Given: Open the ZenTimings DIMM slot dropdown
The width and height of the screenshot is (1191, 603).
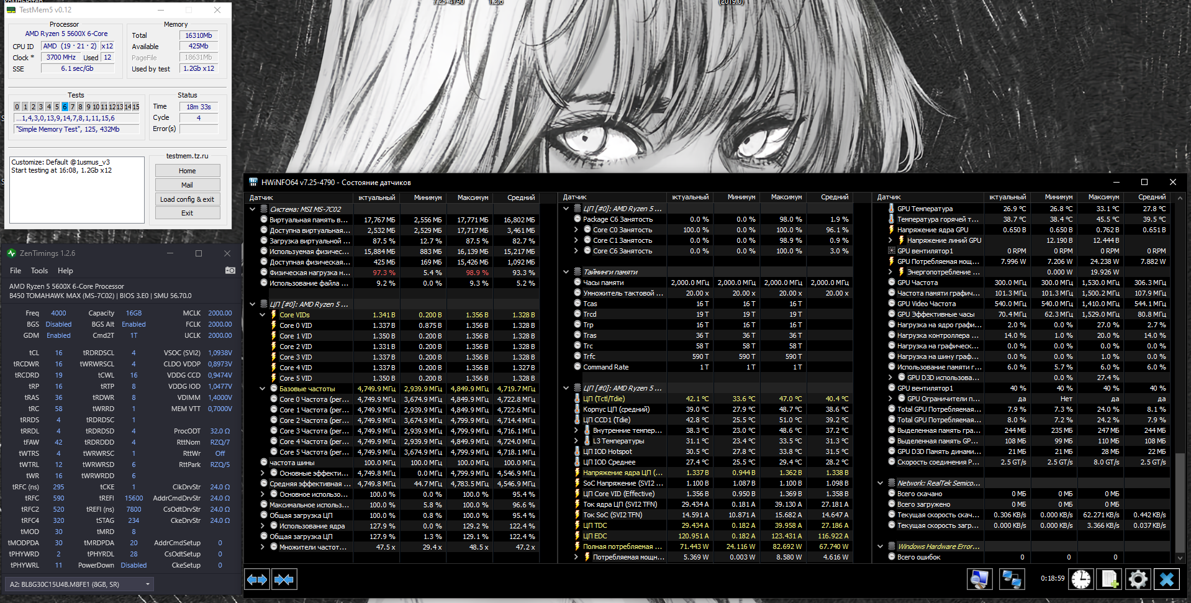Looking at the screenshot, I should pos(79,584).
